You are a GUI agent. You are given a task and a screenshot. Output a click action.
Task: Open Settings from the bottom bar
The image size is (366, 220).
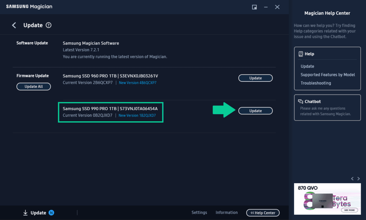tap(199, 212)
